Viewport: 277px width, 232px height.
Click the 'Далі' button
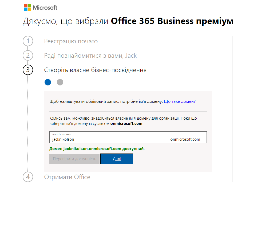coord(117,159)
